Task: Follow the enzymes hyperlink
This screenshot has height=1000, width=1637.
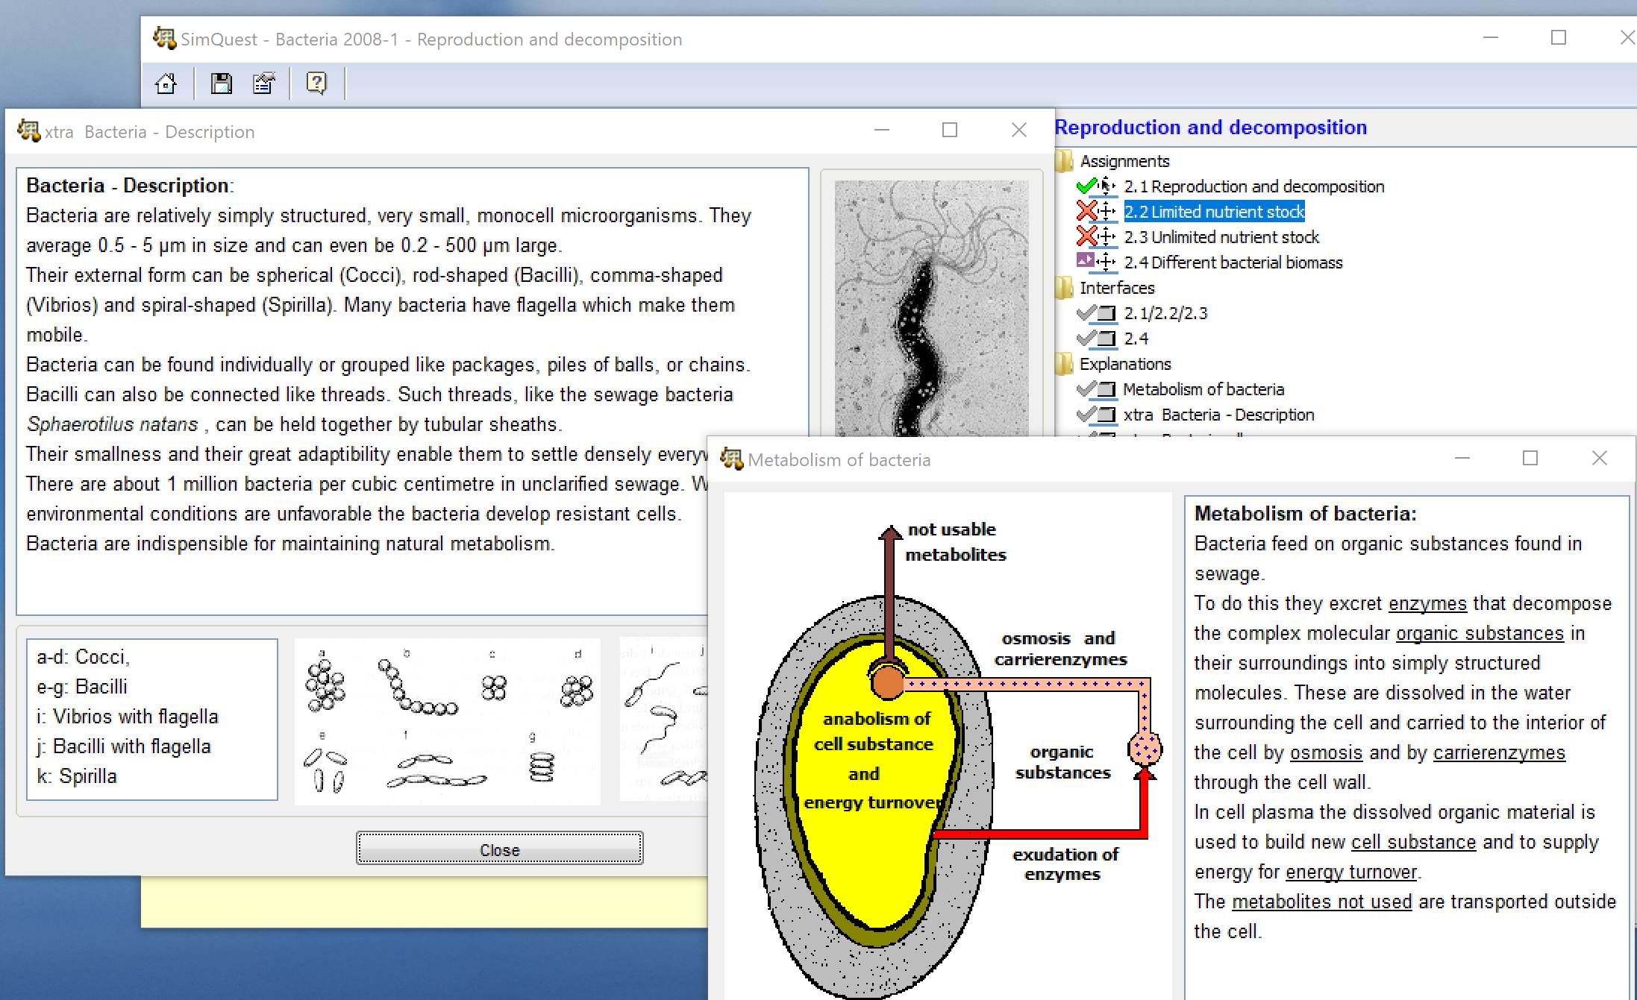Action: (x=1427, y=603)
